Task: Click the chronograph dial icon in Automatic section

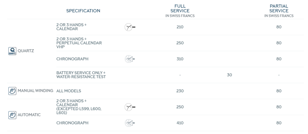Action: tap(130, 123)
